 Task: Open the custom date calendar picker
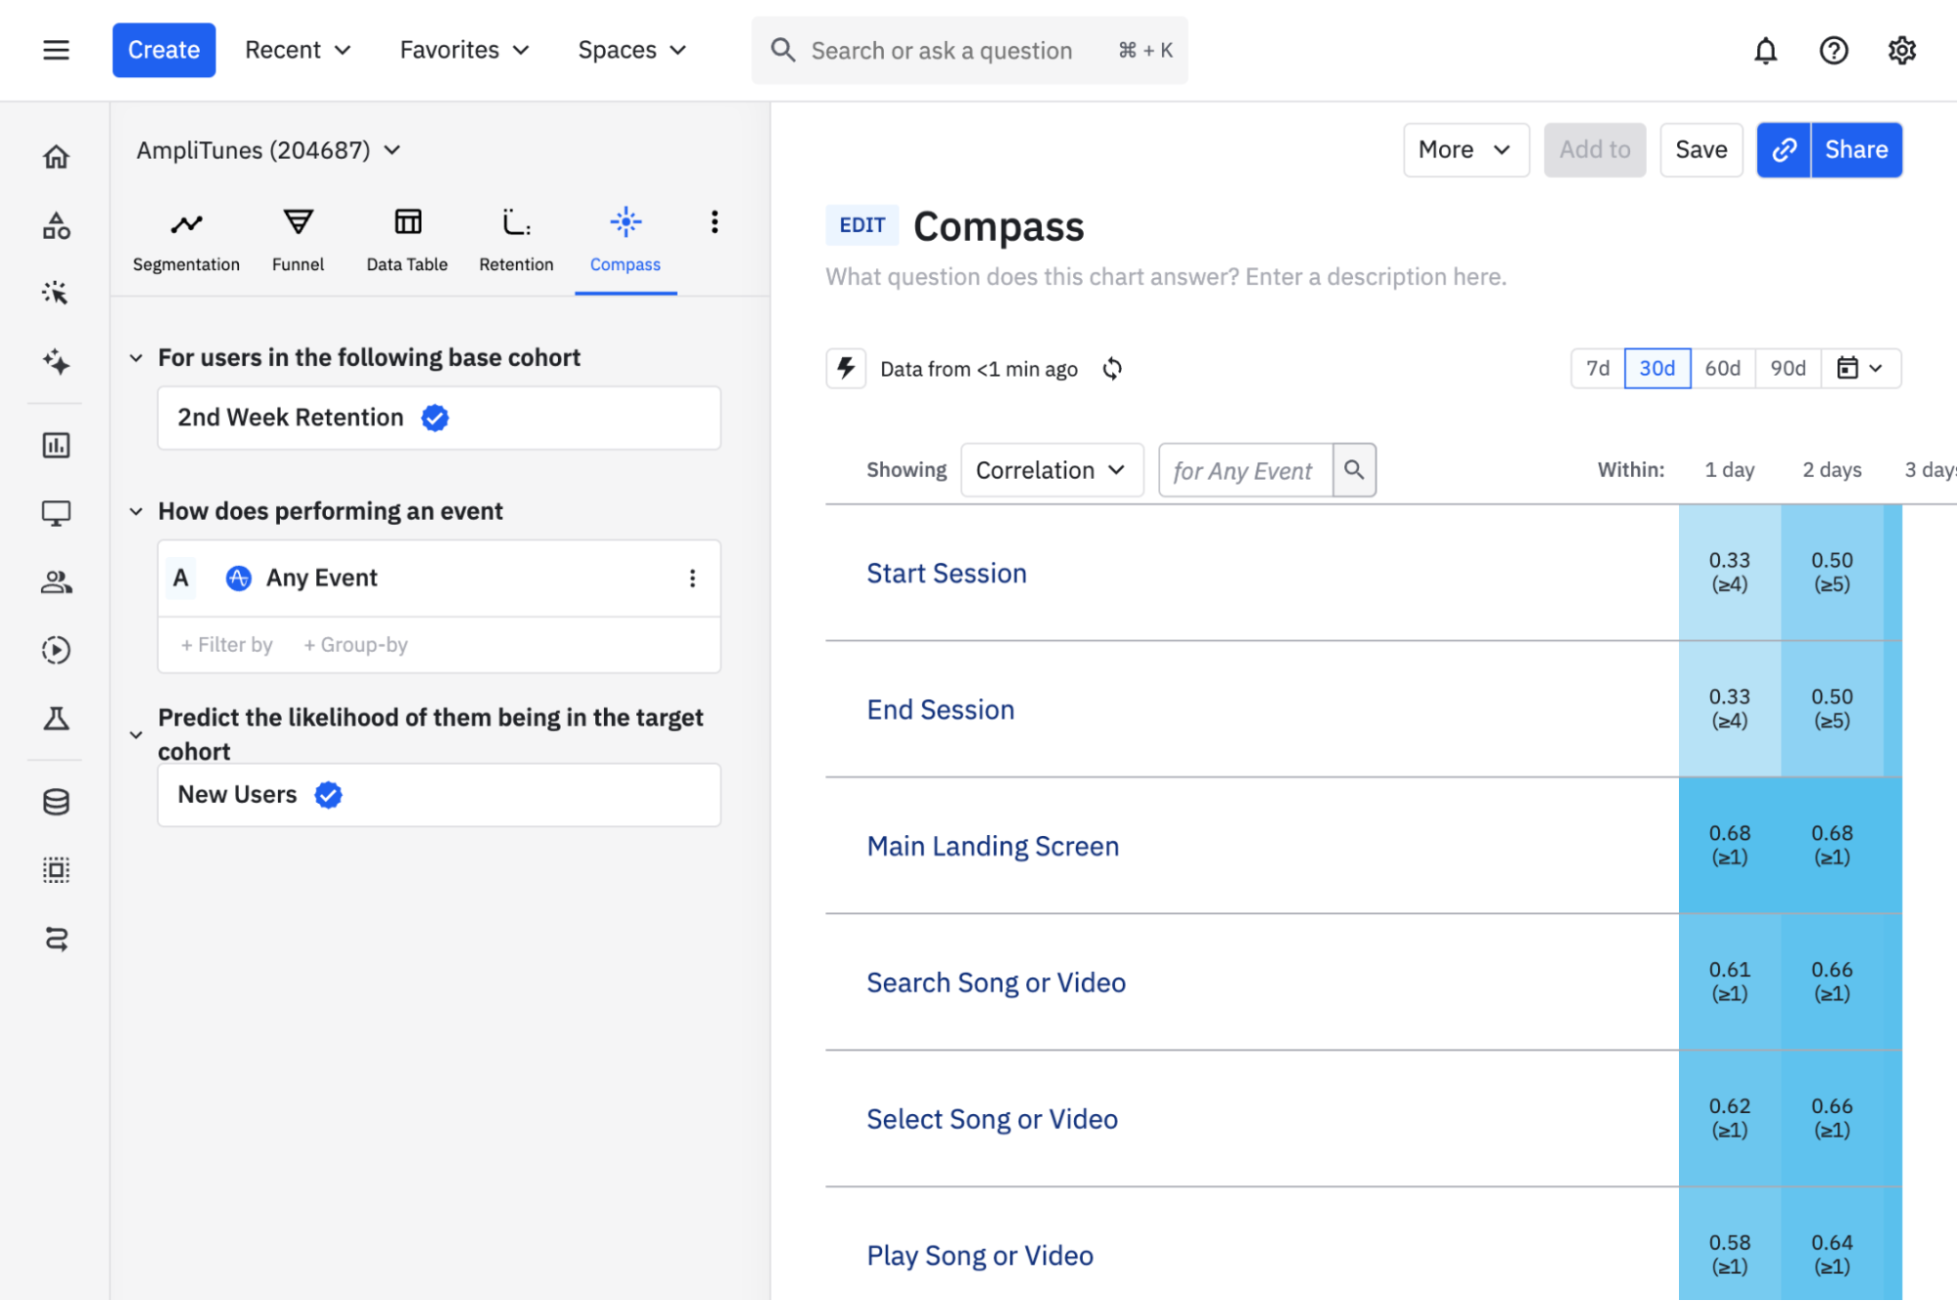click(1859, 369)
